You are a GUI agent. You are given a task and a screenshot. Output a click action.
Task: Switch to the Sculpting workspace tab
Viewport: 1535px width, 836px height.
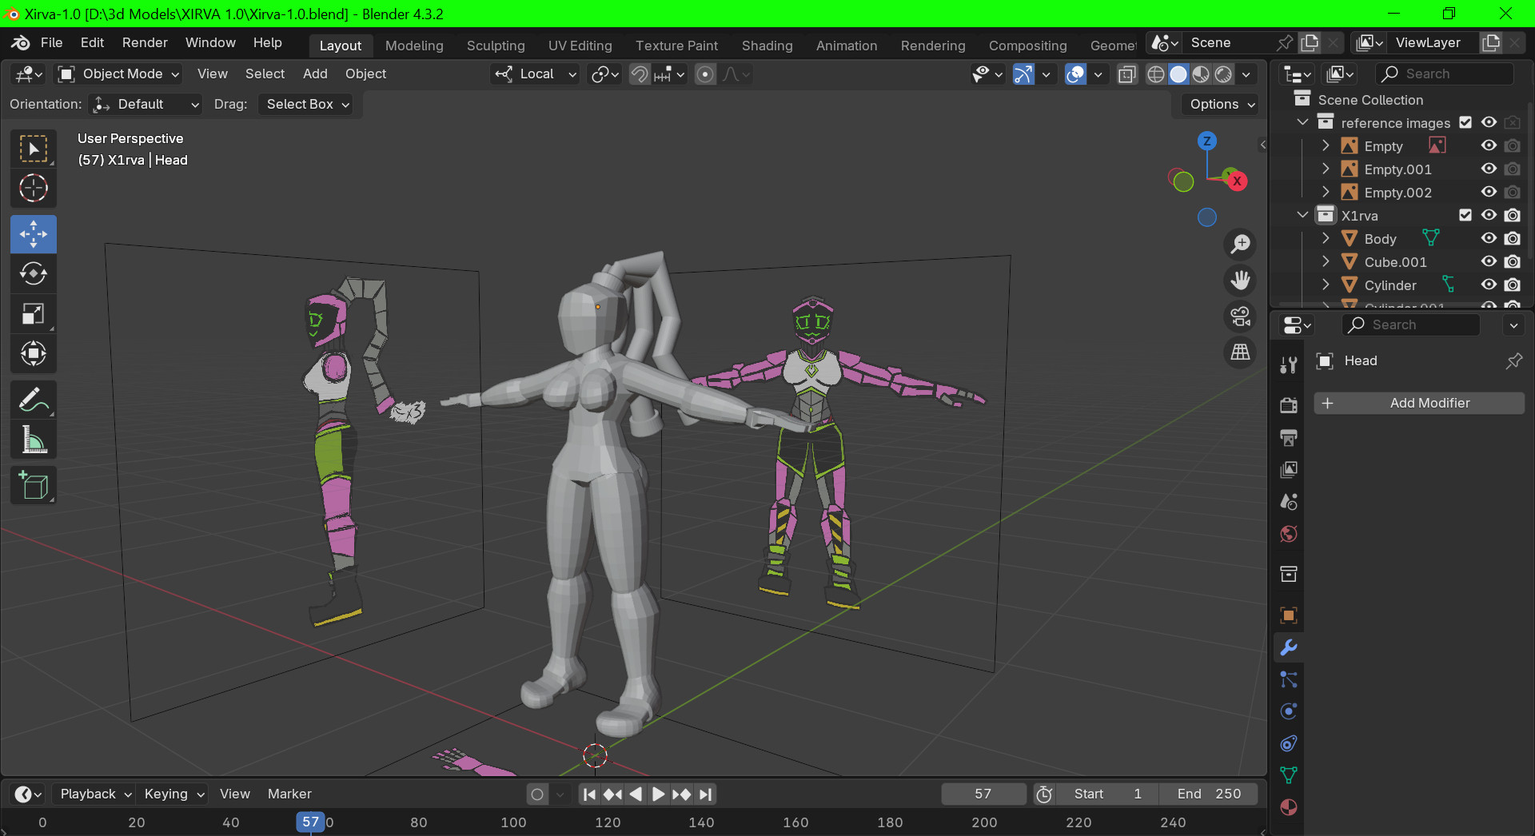(x=496, y=46)
